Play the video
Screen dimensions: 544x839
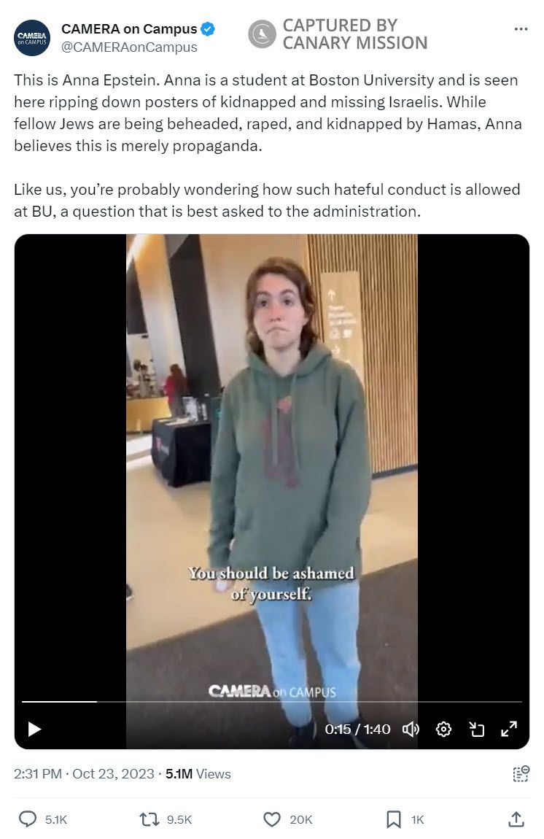click(34, 729)
